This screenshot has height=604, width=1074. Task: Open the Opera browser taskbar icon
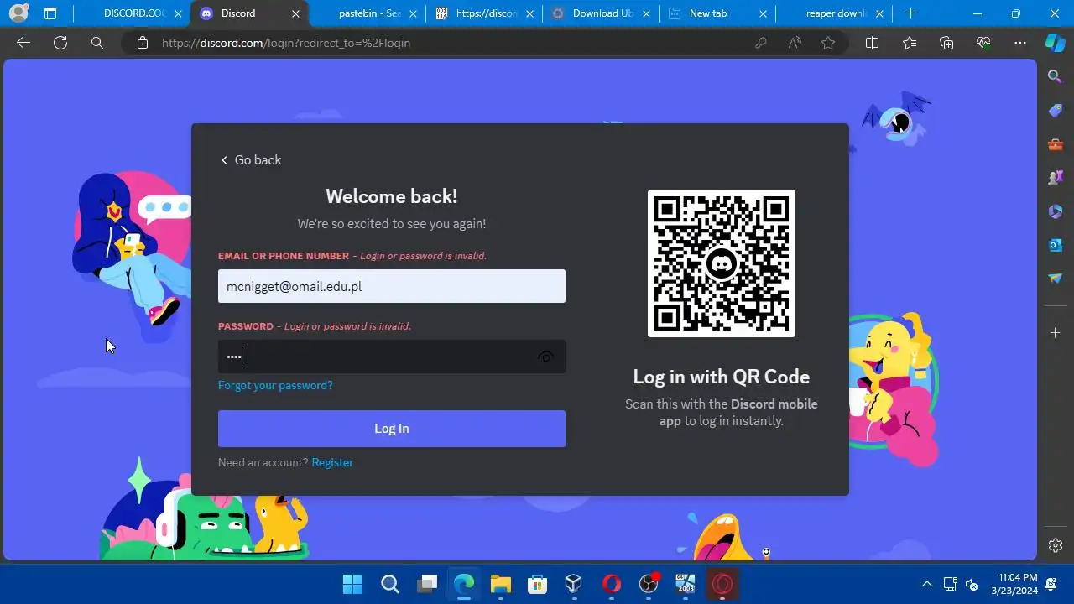611,584
